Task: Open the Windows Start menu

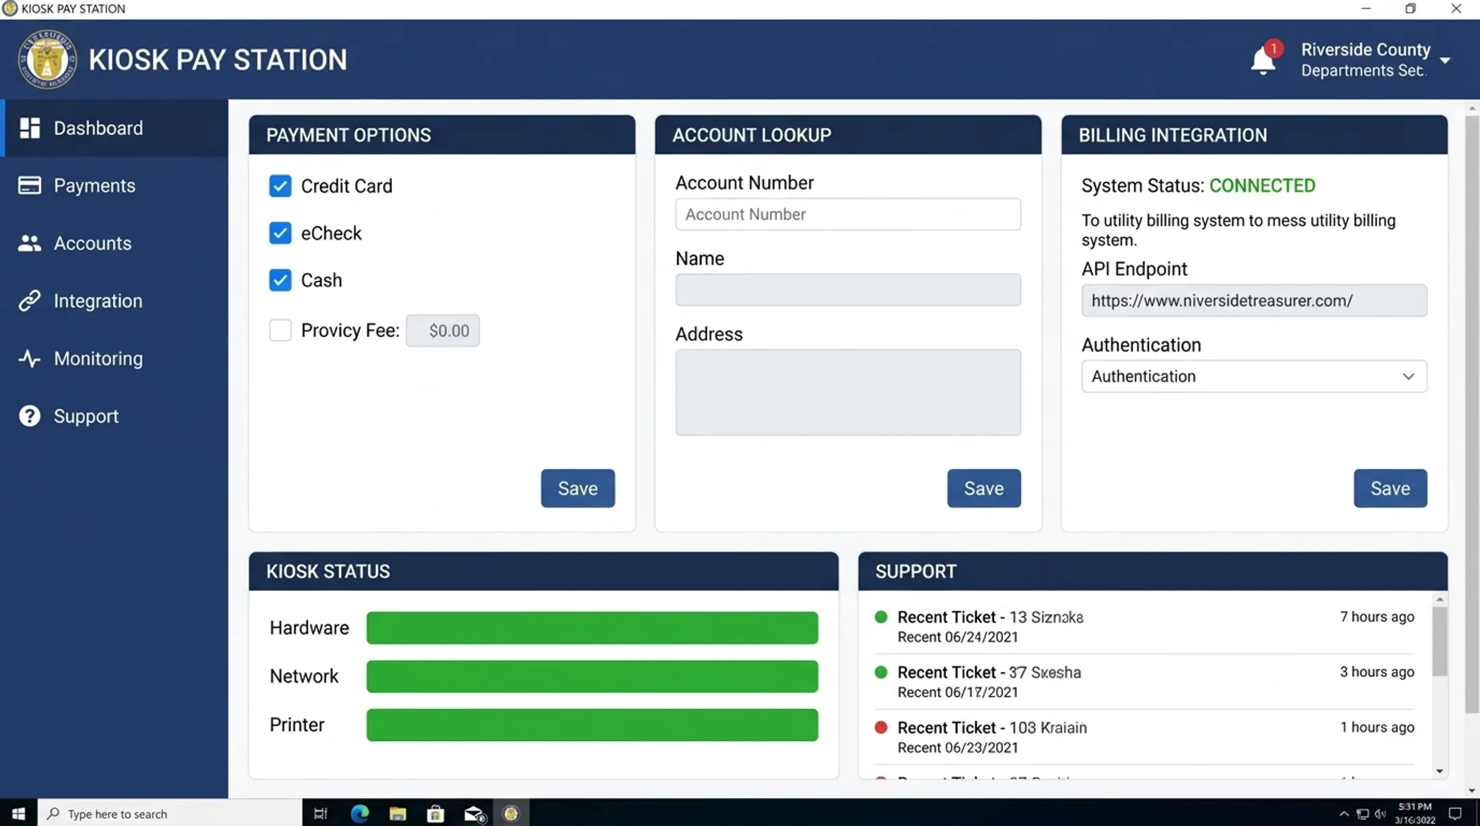Action: pos(18,814)
